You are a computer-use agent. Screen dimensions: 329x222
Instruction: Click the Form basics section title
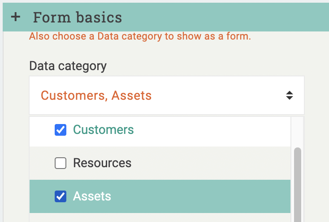click(77, 18)
